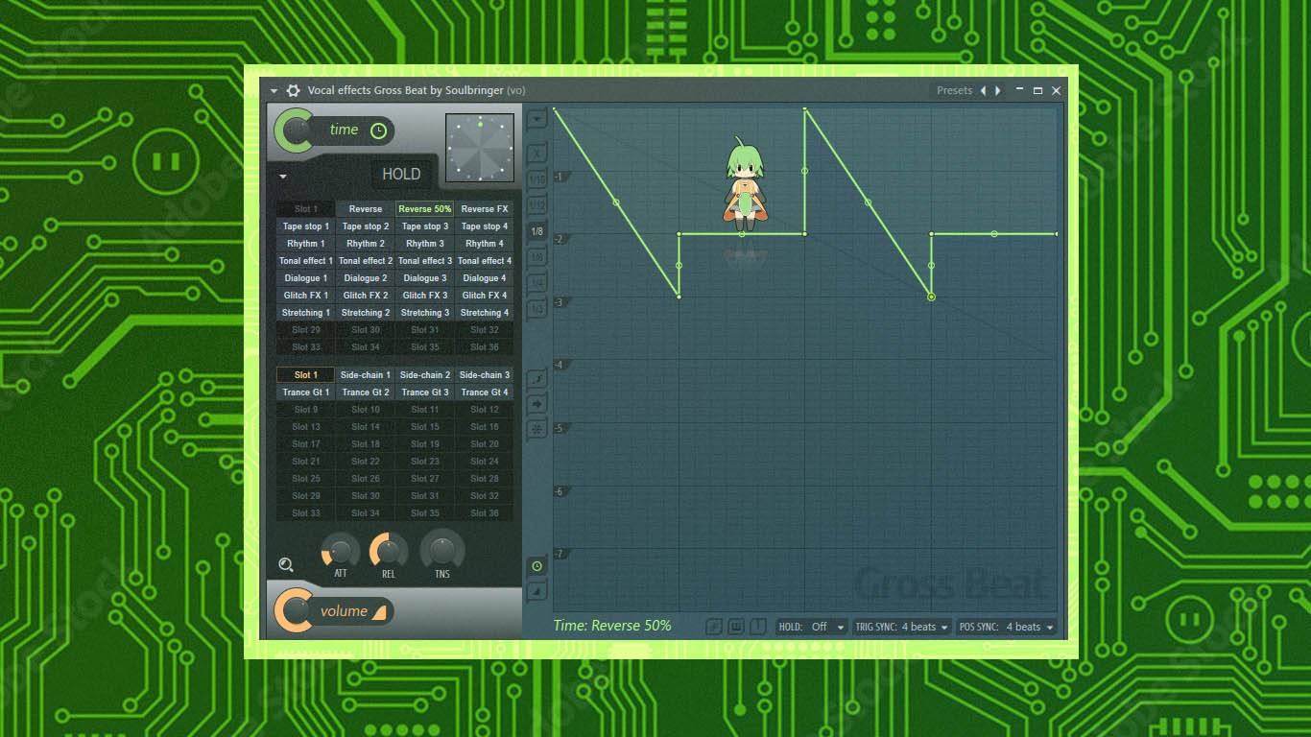Select the Rhythm 1 preset
Screen dimensions: 1311x737
[306, 244]
